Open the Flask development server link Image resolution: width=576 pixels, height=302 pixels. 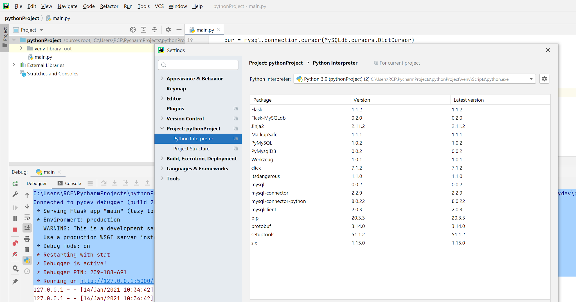pyautogui.click(x=117, y=281)
